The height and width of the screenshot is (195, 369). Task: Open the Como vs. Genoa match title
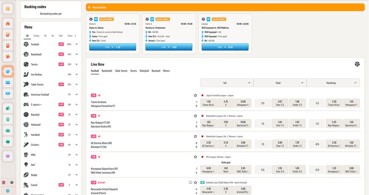96,28
